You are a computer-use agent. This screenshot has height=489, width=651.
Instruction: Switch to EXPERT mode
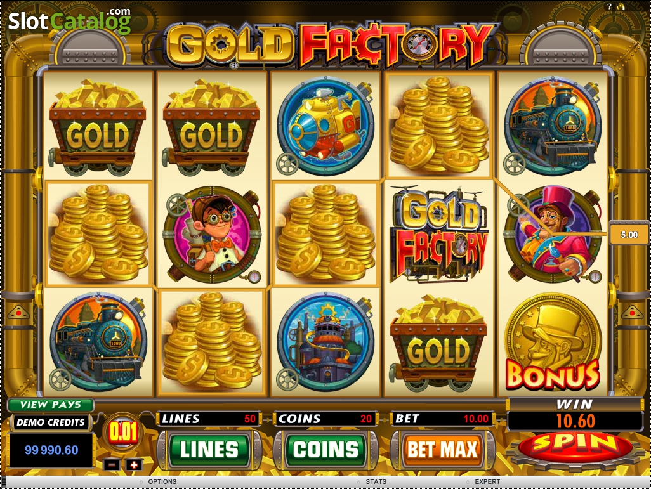[487, 482]
